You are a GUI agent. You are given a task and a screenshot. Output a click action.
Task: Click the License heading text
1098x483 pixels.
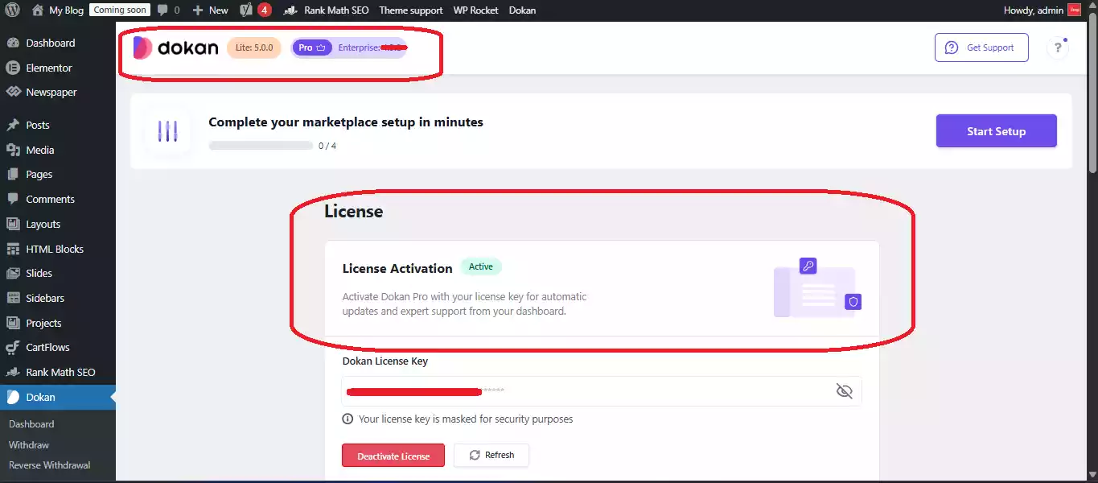pos(353,212)
